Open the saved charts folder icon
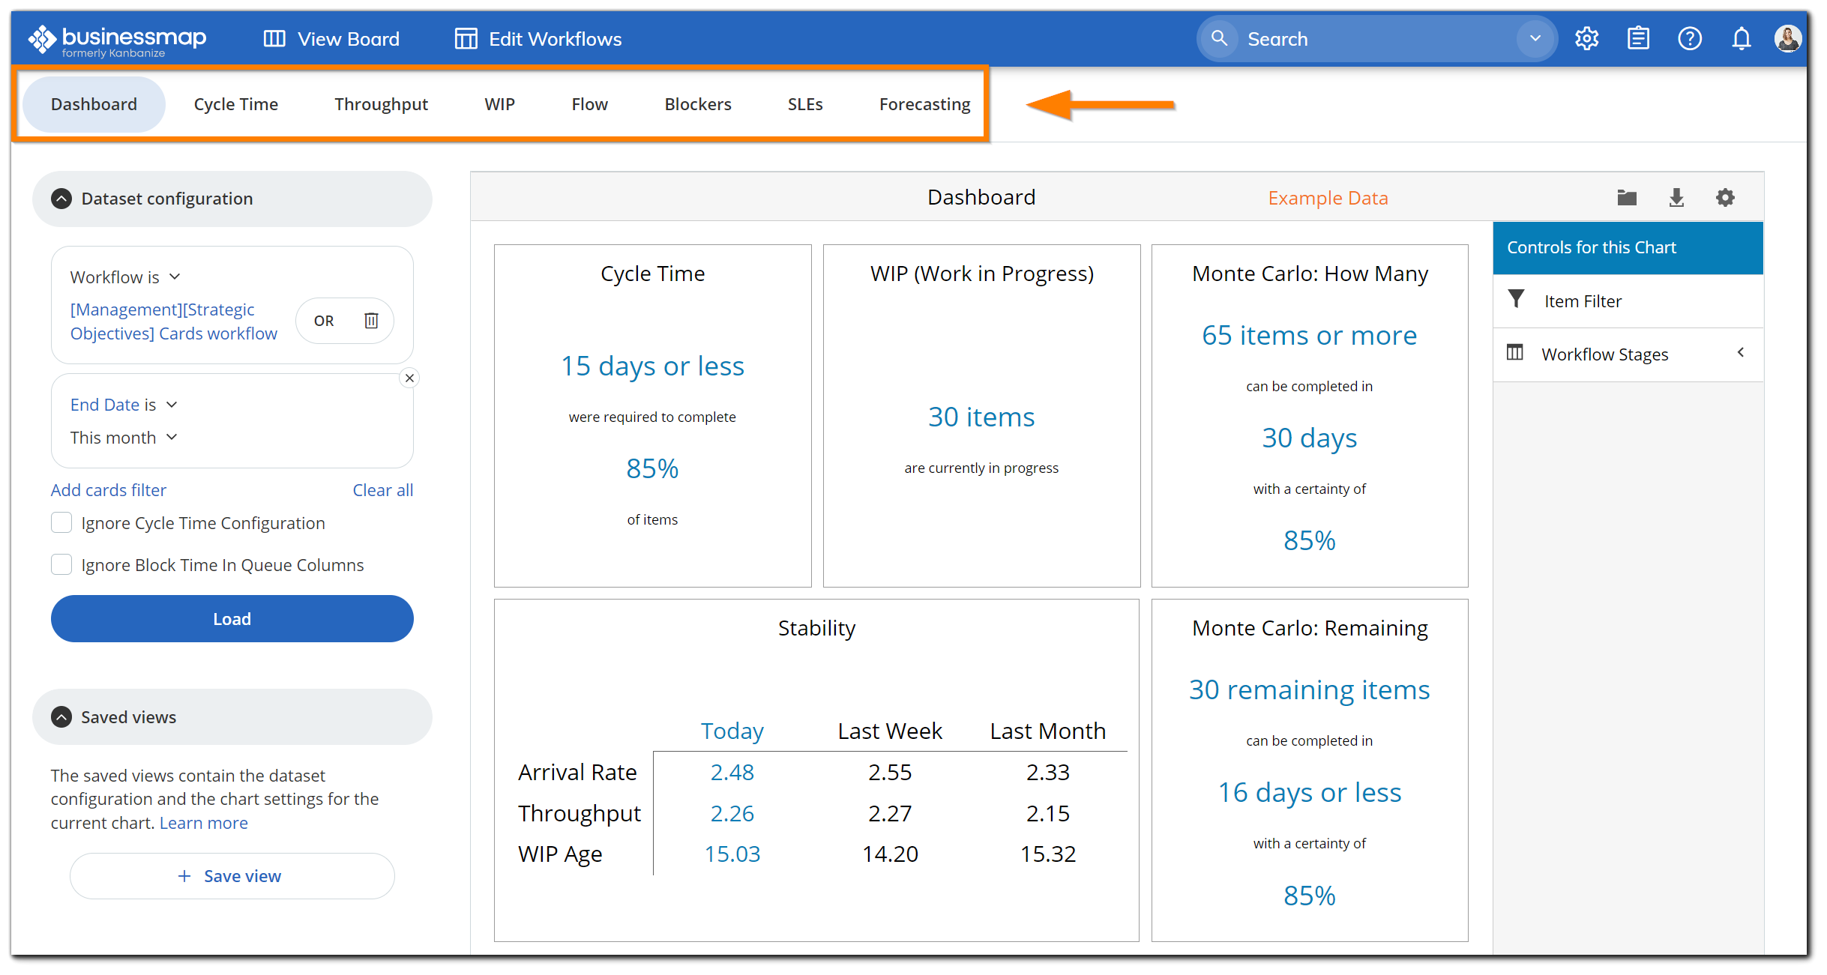 click(x=1626, y=197)
